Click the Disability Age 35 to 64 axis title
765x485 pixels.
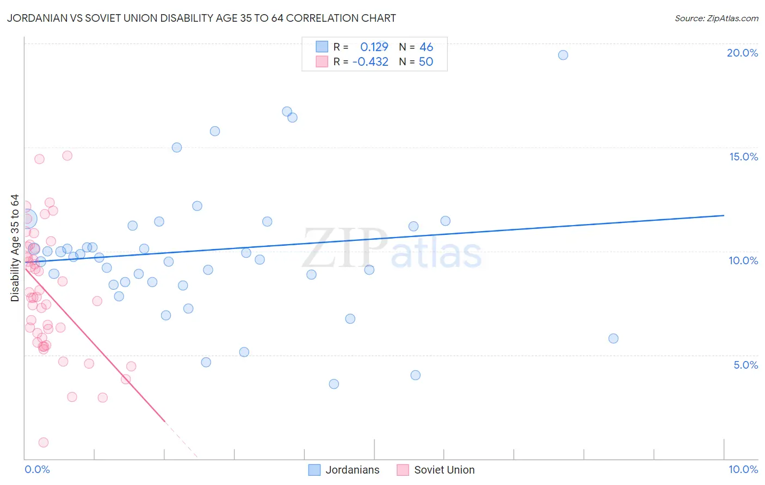pyautogui.click(x=15, y=248)
